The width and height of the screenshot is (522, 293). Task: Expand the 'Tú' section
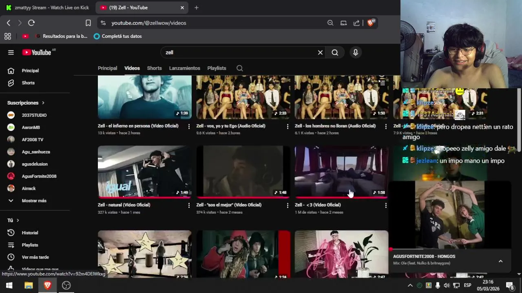(x=13, y=220)
